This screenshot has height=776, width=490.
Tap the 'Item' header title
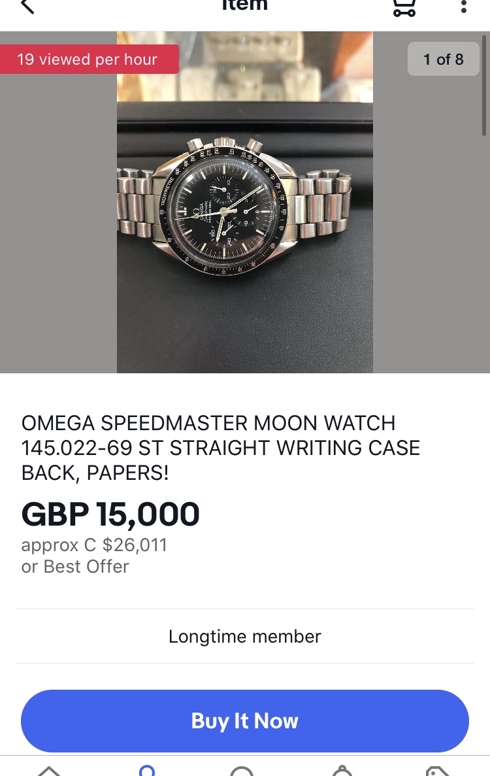pyautogui.click(x=245, y=5)
